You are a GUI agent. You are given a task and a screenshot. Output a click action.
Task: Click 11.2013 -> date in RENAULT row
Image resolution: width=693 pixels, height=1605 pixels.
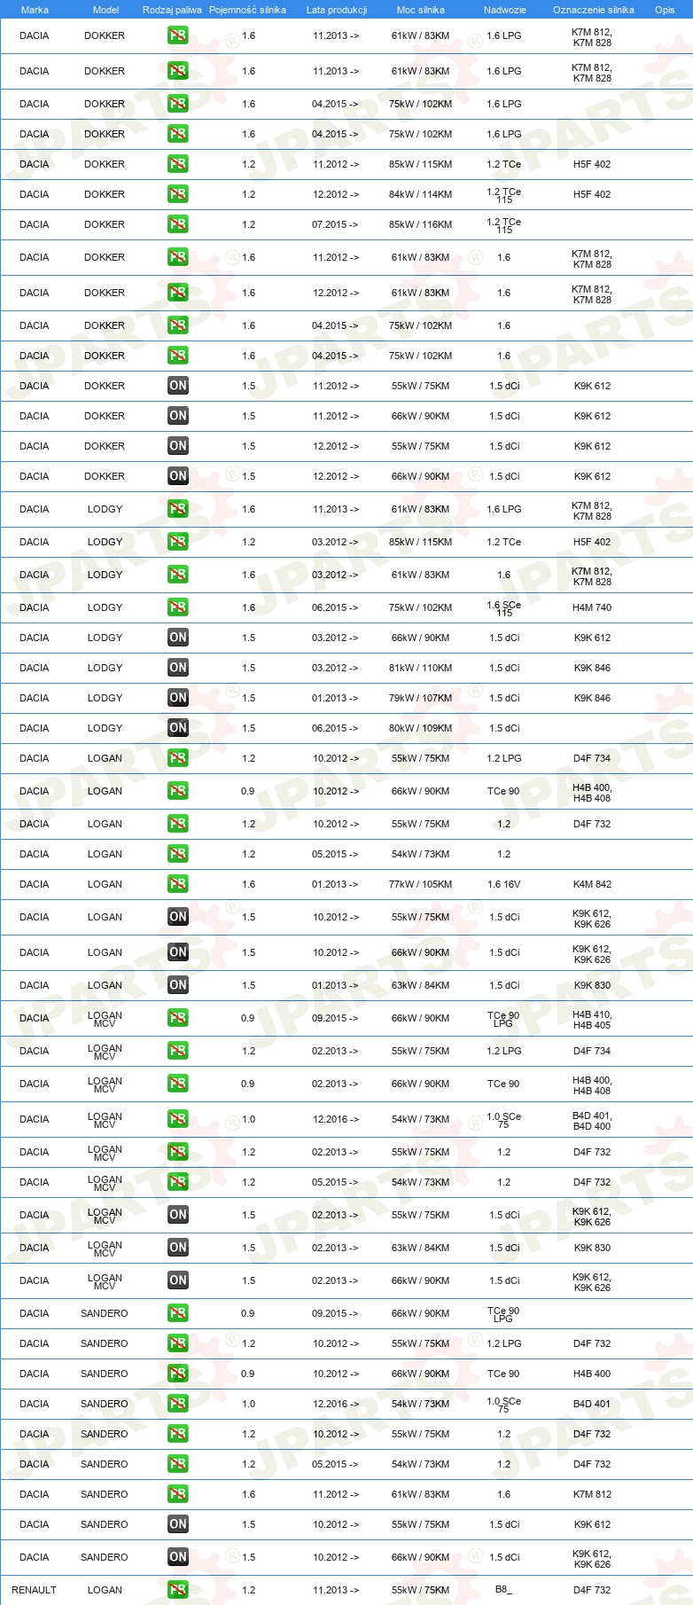335,1590
